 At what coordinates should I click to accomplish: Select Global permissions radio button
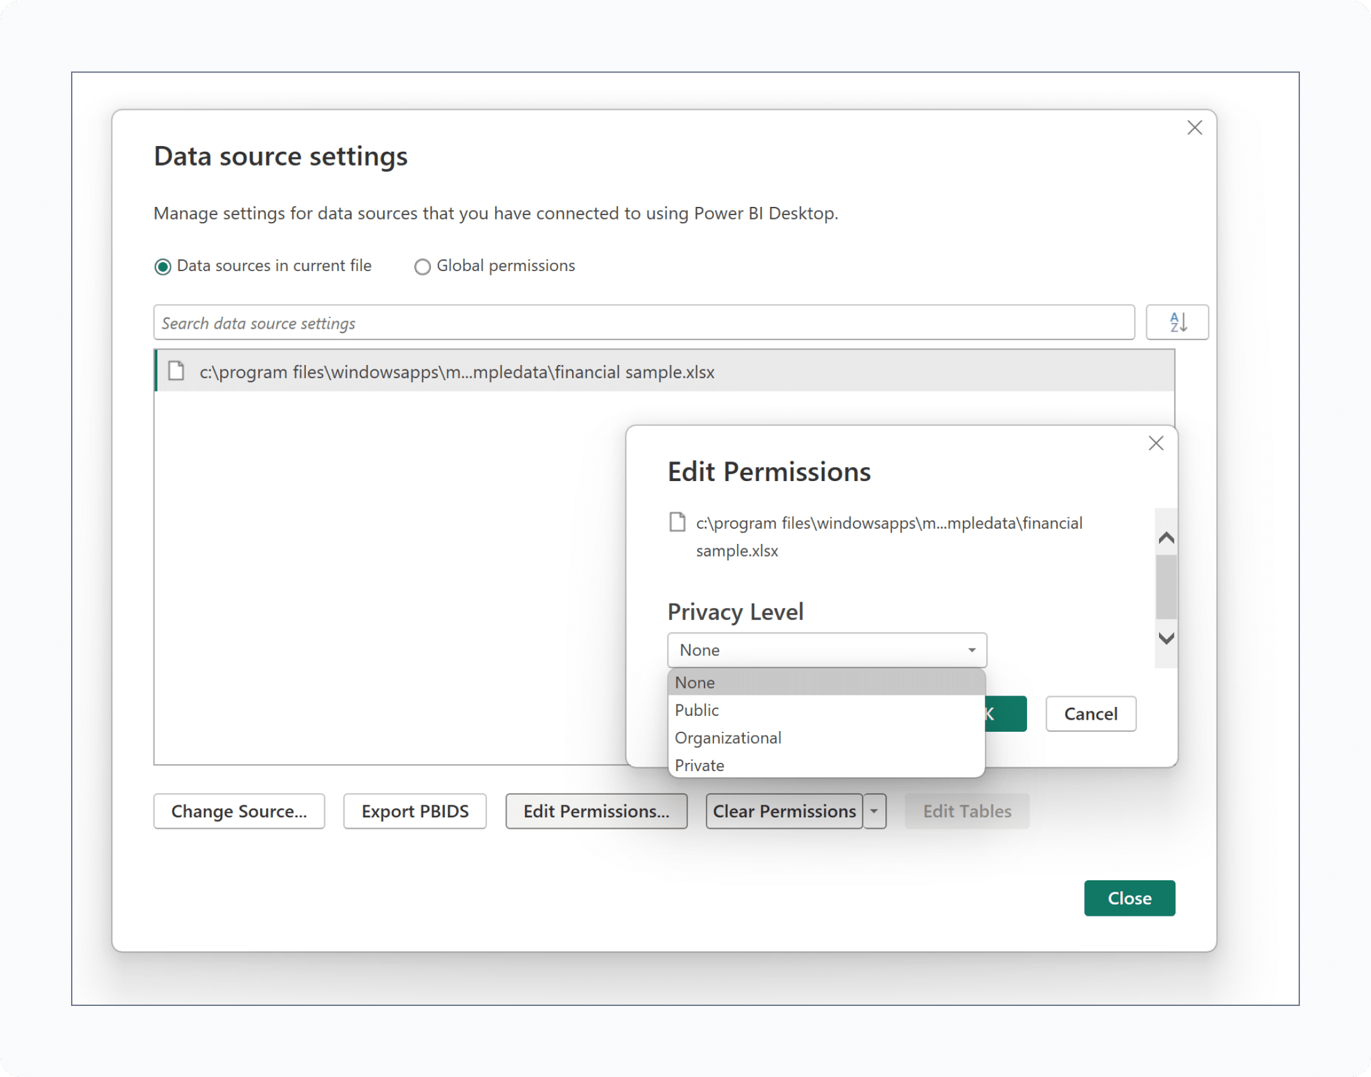(x=422, y=267)
